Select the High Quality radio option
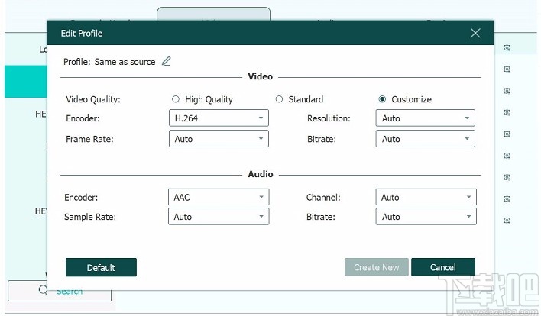 coord(176,99)
